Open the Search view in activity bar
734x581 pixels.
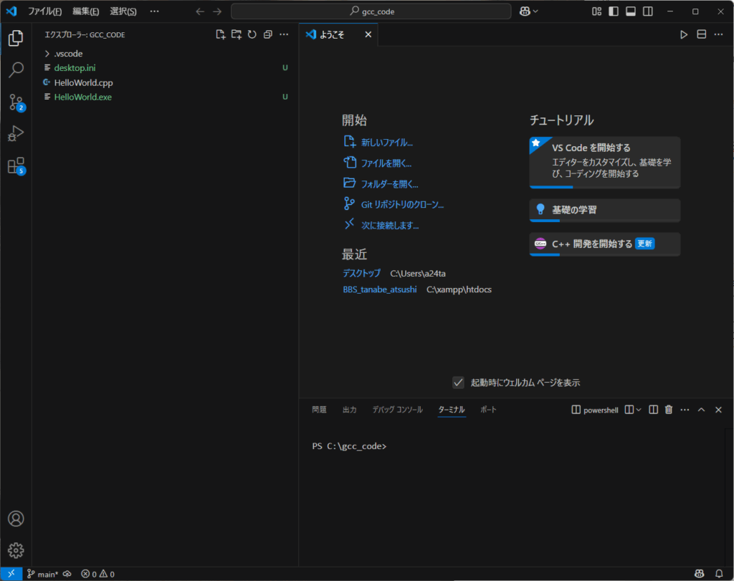(16, 69)
